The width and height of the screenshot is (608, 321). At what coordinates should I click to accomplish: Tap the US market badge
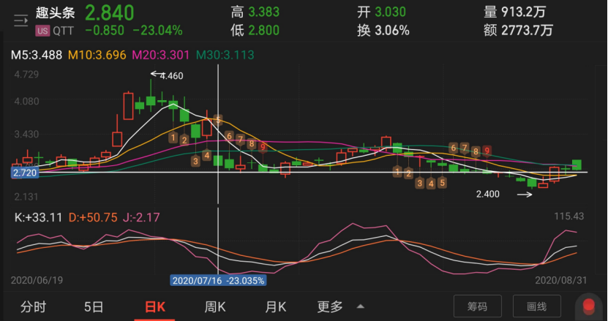[x=42, y=31]
